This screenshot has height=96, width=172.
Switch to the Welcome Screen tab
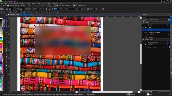tap(15, 14)
